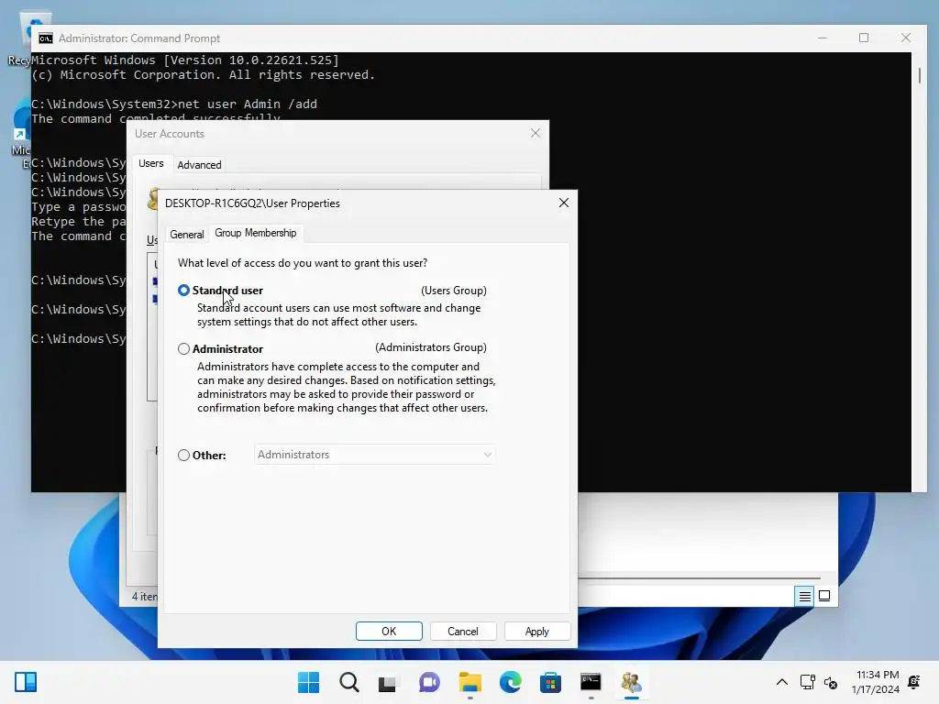Screen dimensions: 939x704
Task: Close the User Properties dialog
Action: (x=564, y=203)
